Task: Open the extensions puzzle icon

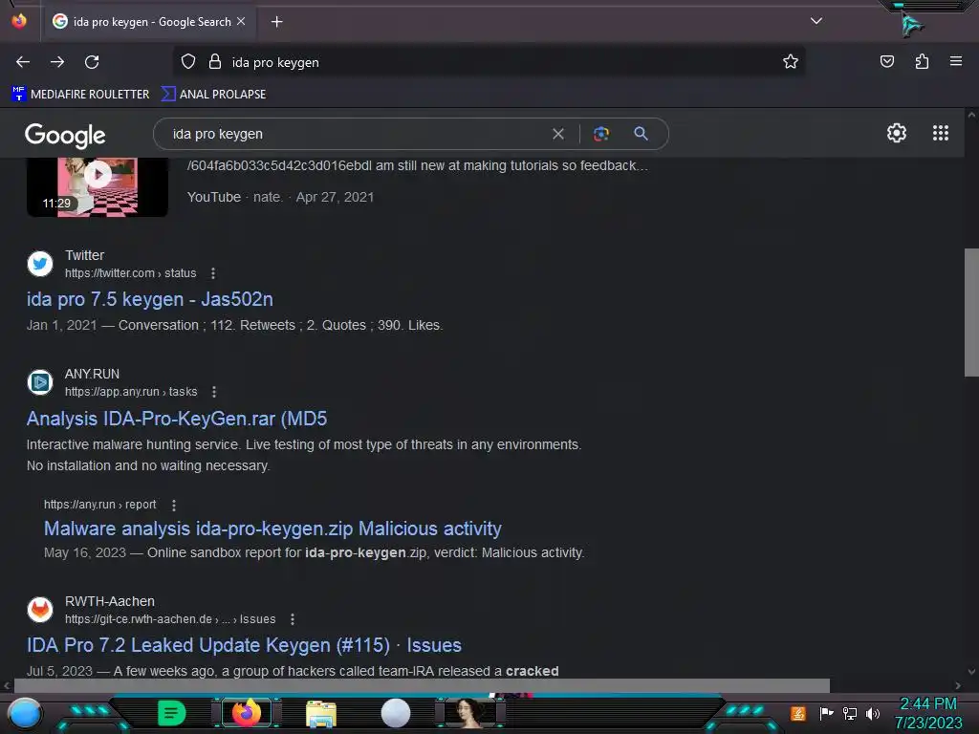Action: pyautogui.click(x=922, y=61)
